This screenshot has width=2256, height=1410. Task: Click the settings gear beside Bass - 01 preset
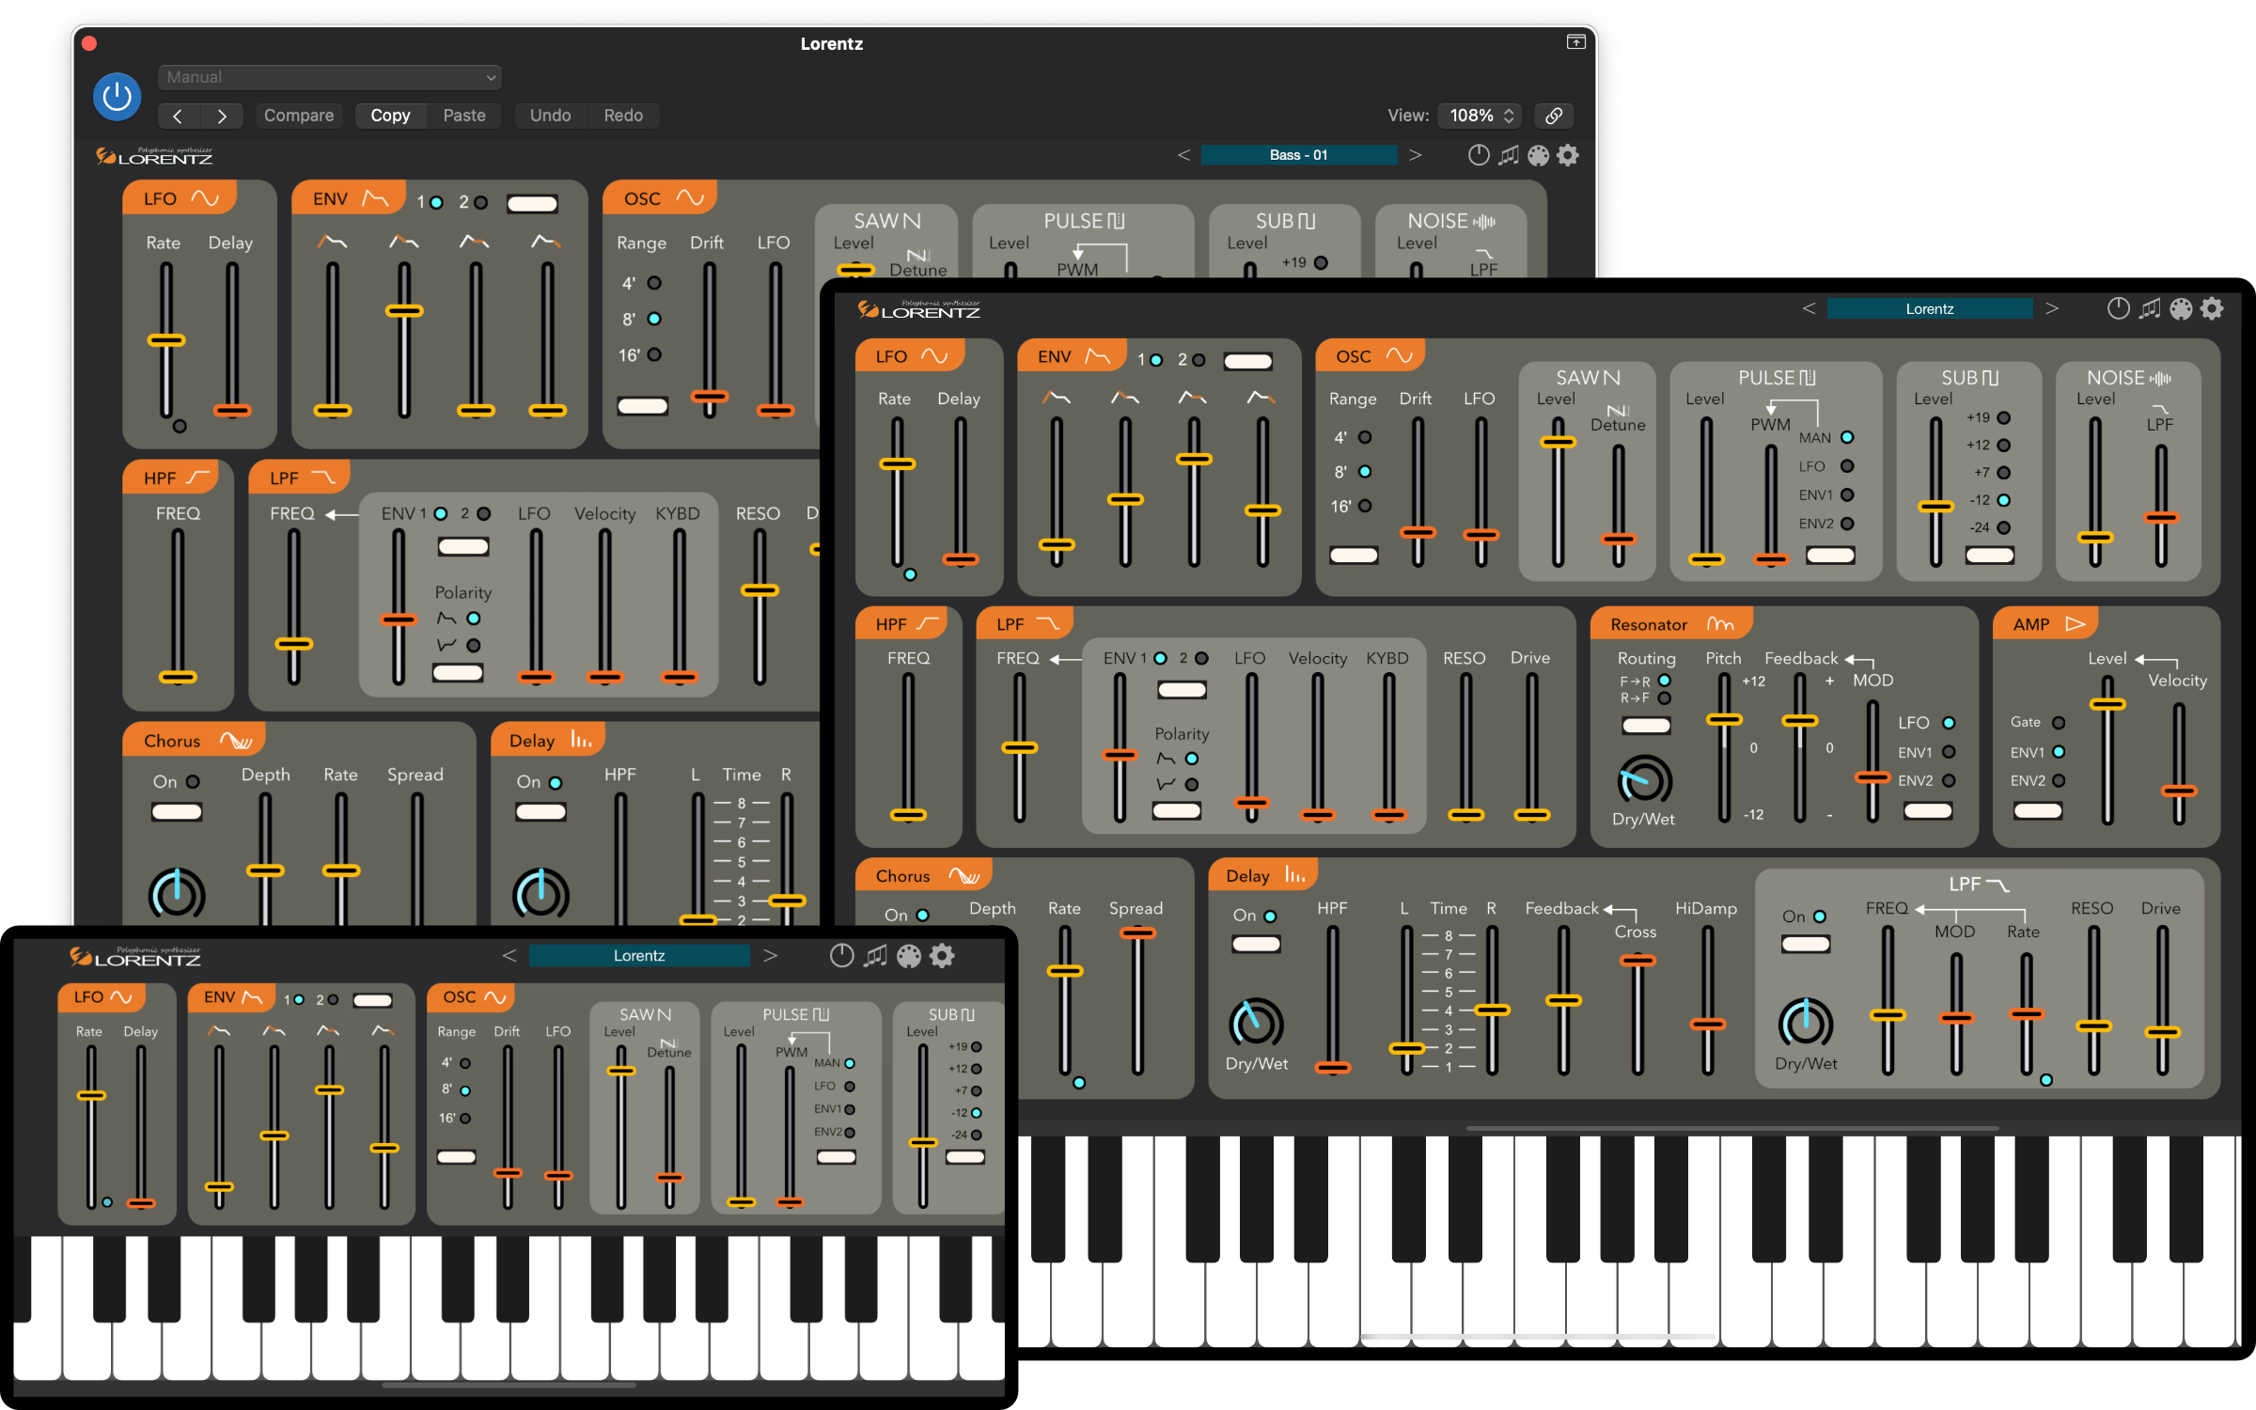coord(1568,155)
